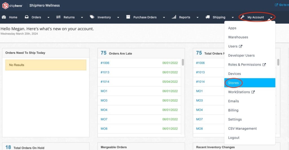This screenshot has height=150, width=289.
Task: Open late order MO3 link
Action: click(104, 101)
